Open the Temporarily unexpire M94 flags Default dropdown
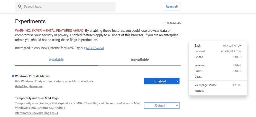Viewport: 256px width, 117px height. (x=162, y=105)
